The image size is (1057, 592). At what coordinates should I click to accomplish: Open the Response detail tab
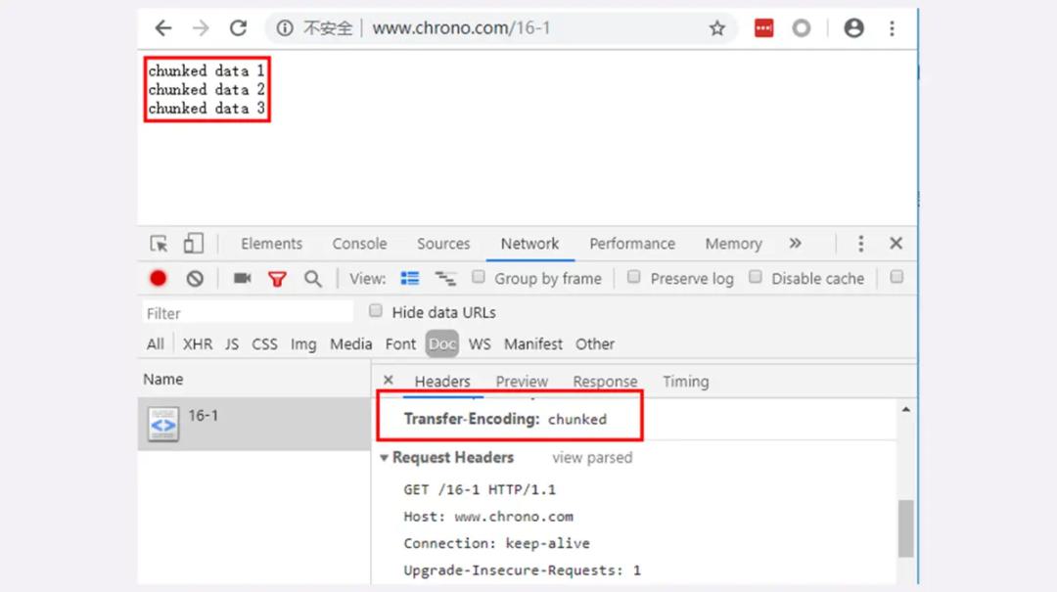coord(605,382)
